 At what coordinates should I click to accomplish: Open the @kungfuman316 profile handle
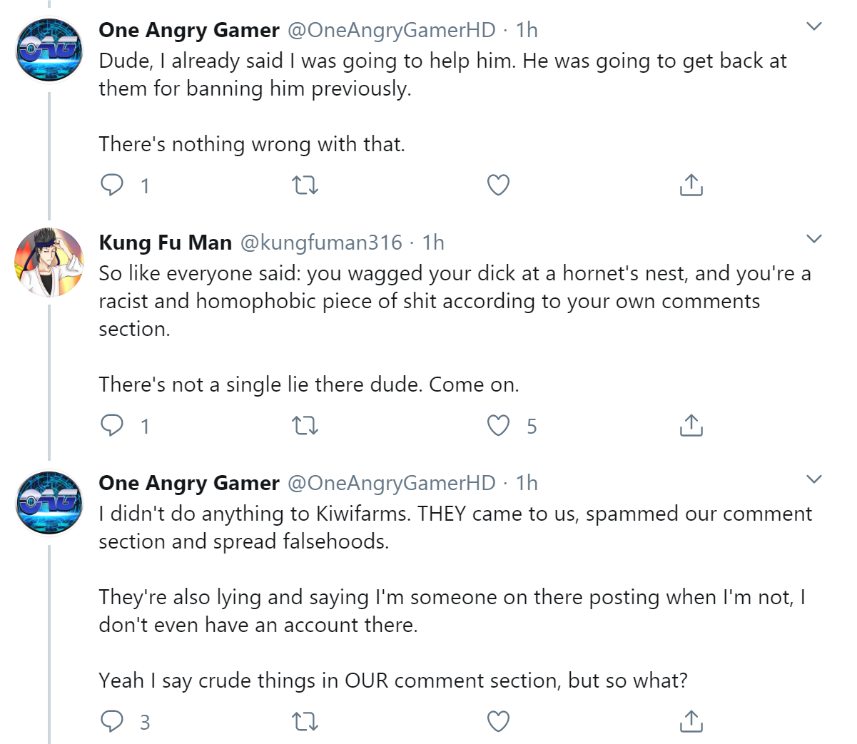(321, 243)
